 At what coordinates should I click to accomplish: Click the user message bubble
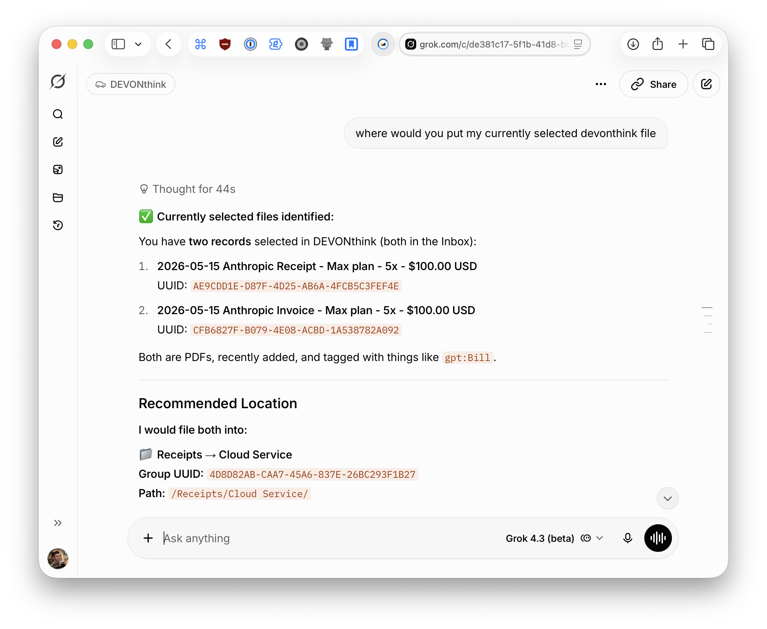click(x=506, y=133)
